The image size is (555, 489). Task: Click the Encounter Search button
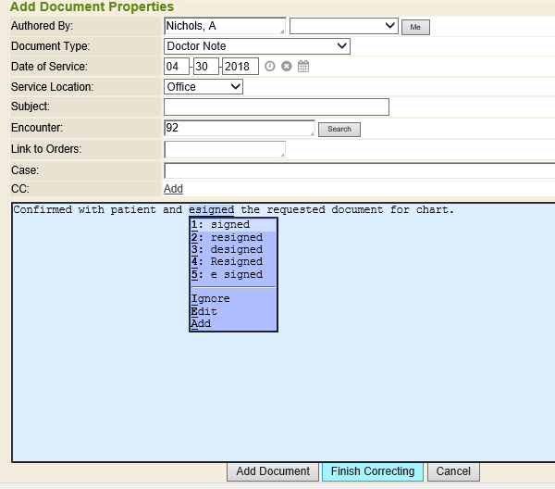click(x=339, y=129)
